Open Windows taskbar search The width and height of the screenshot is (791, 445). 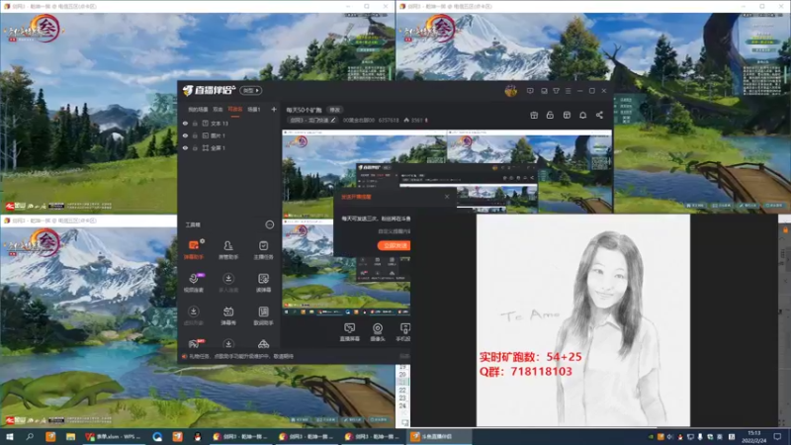(x=30, y=436)
